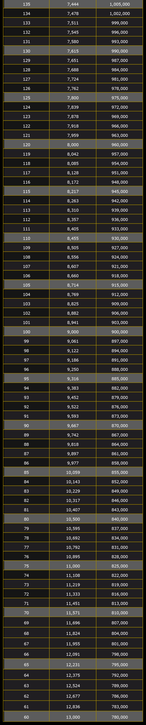Click the 11,000 value in row 75
This screenshot has height=725, width=146.
coord(73,566)
